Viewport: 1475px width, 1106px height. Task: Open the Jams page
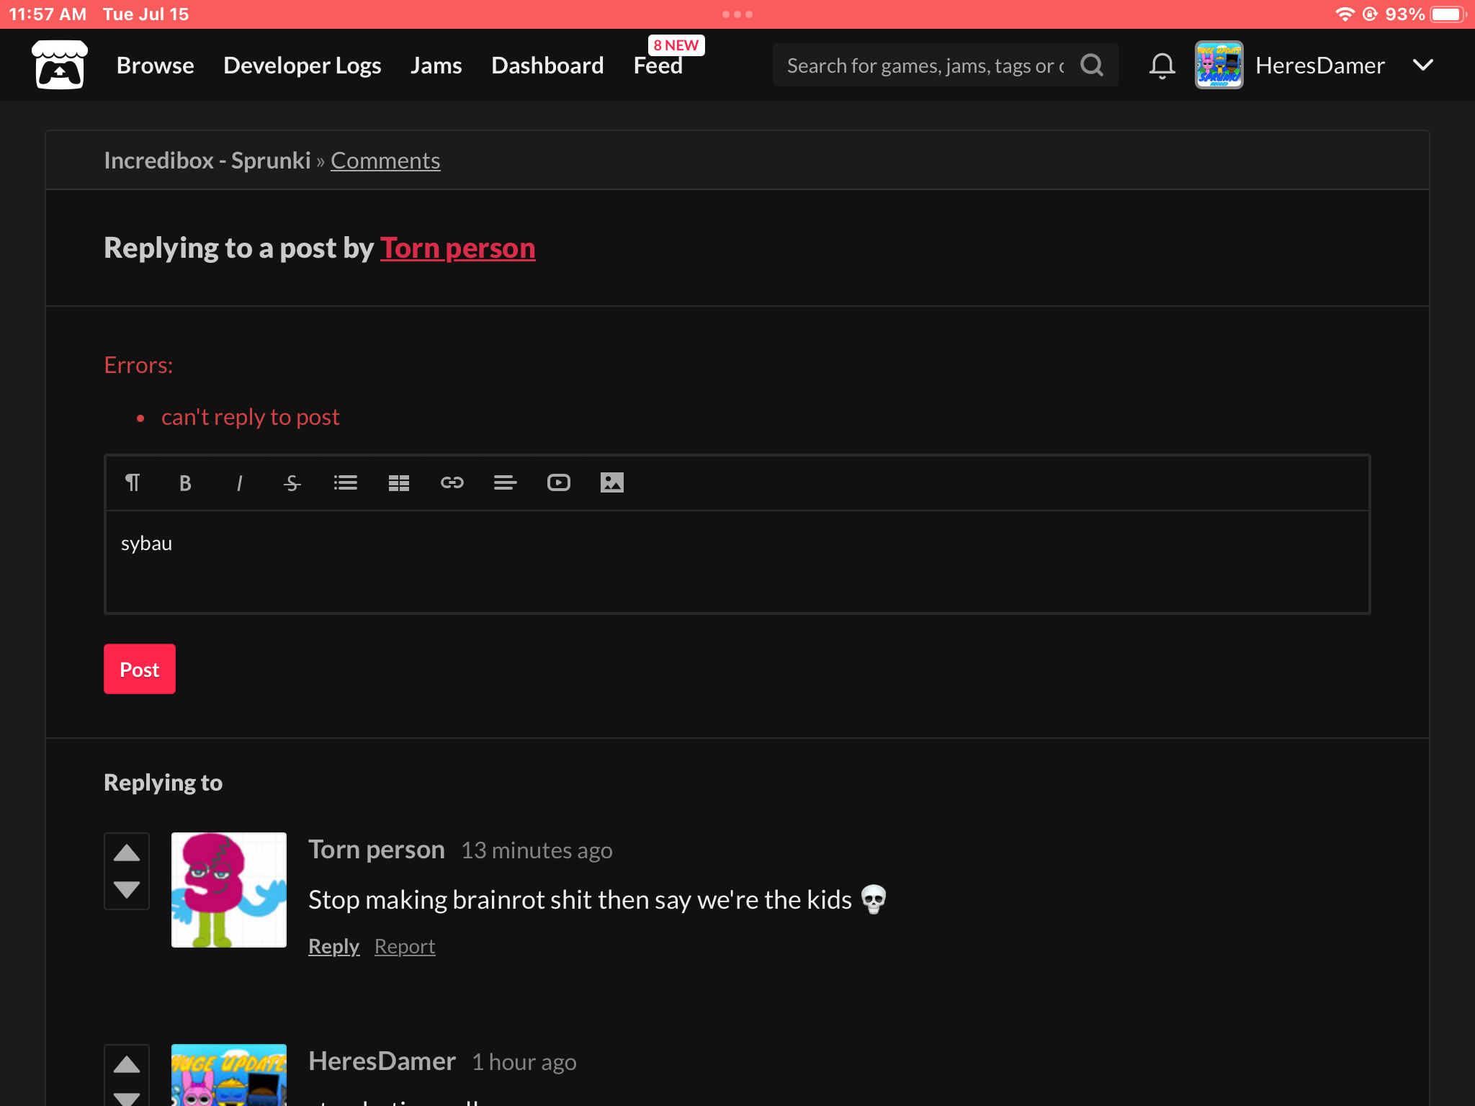[436, 66]
